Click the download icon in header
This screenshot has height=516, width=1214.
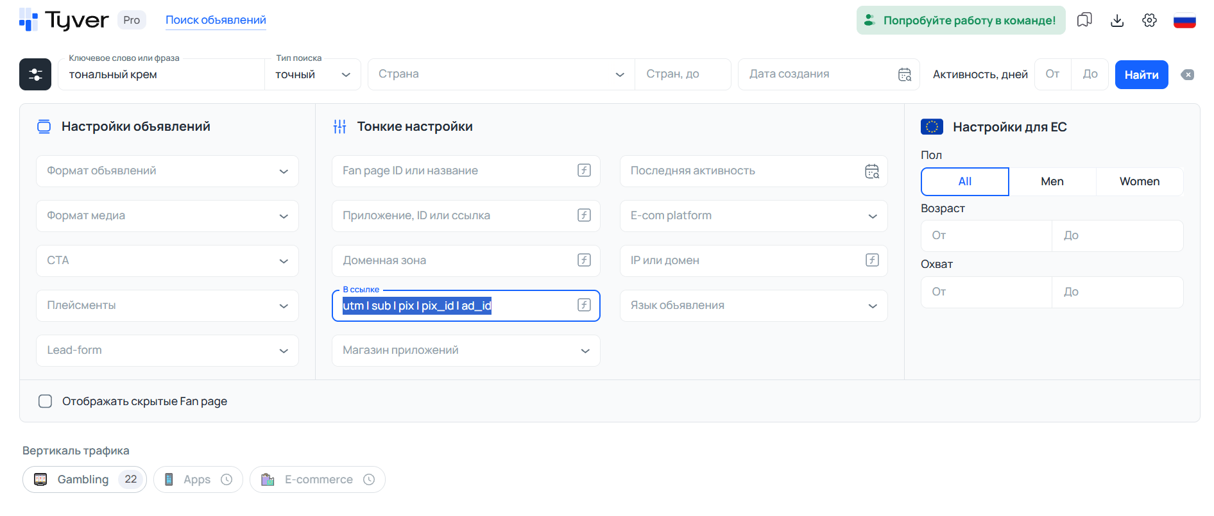1117,20
